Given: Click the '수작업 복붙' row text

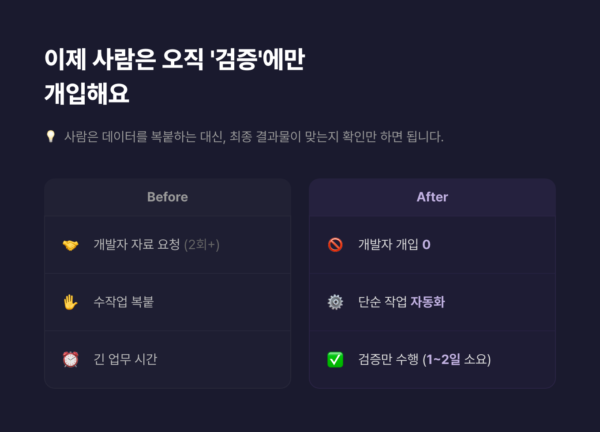Looking at the screenshot, I should [x=124, y=302].
